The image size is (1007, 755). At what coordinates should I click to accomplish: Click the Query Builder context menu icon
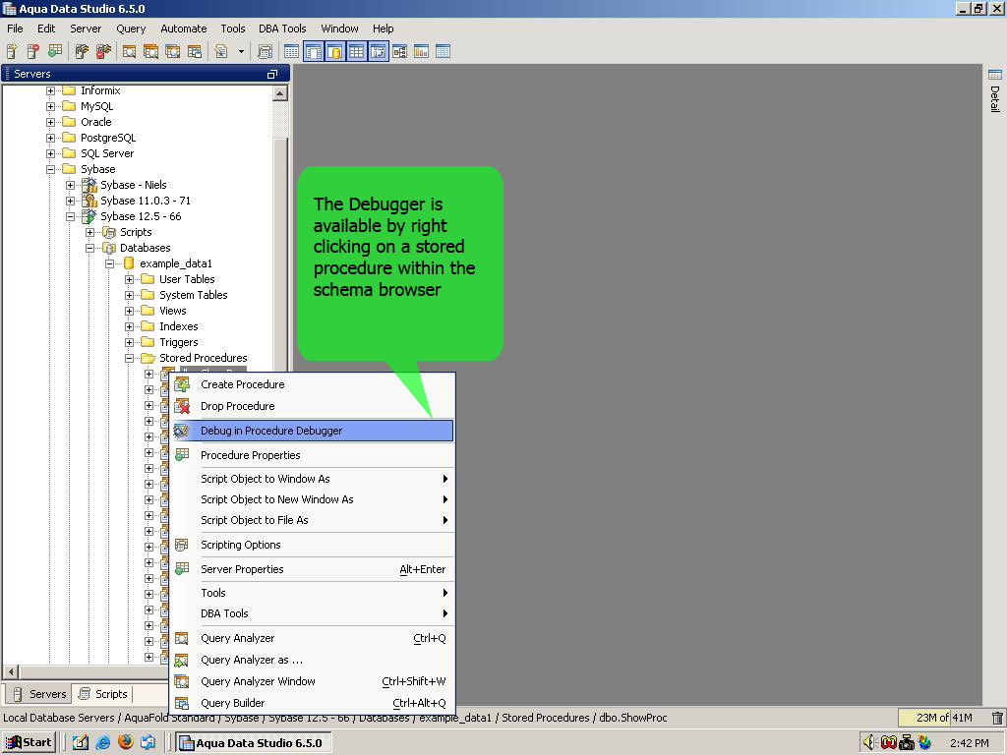click(x=182, y=703)
